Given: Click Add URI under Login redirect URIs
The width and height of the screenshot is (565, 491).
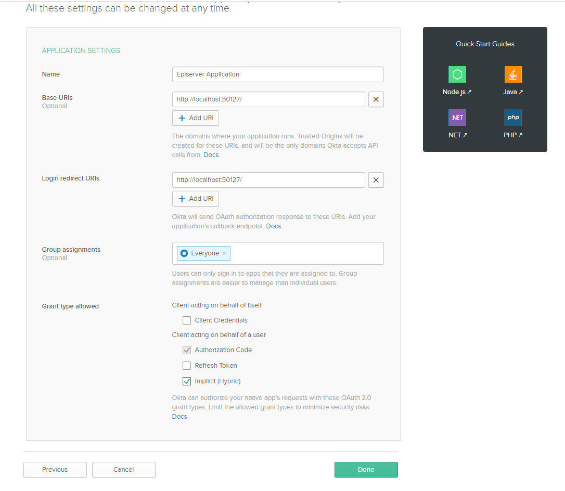Looking at the screenshot, I should click(x=196, y=199).
